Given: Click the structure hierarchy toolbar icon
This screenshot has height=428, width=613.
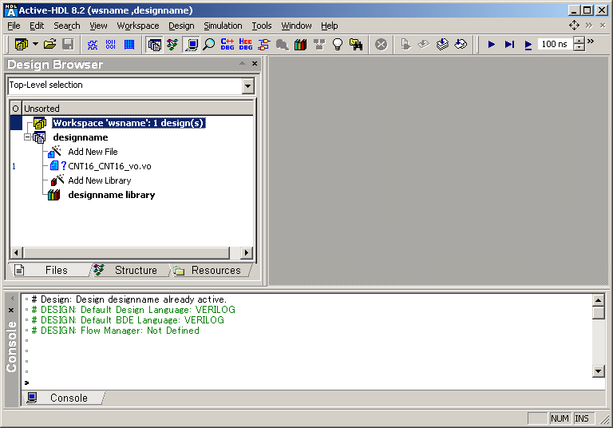Looking at the screenshot, I should click(172, 45).
